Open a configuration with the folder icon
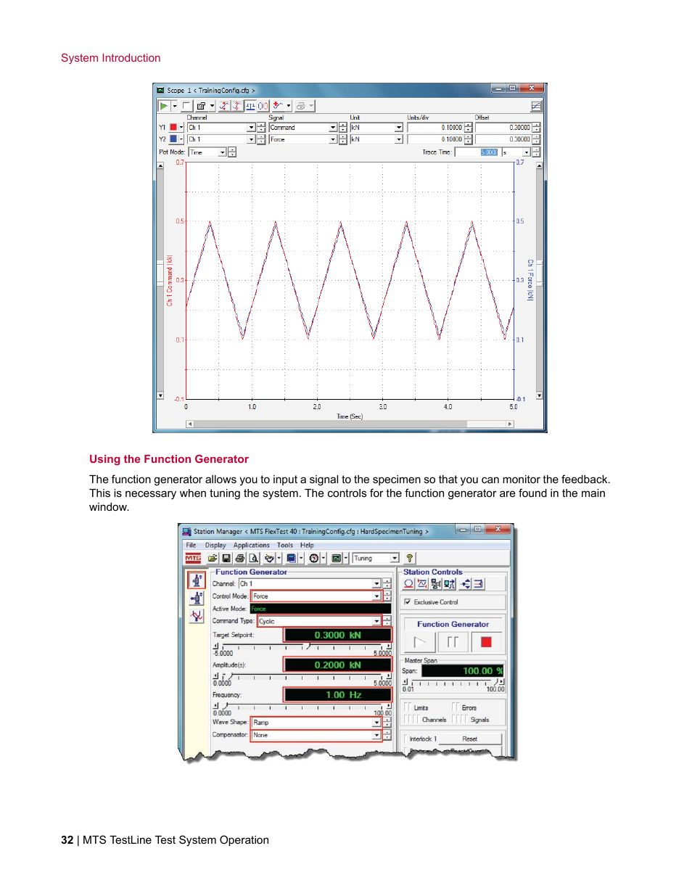692x896 pixels. 213,558
